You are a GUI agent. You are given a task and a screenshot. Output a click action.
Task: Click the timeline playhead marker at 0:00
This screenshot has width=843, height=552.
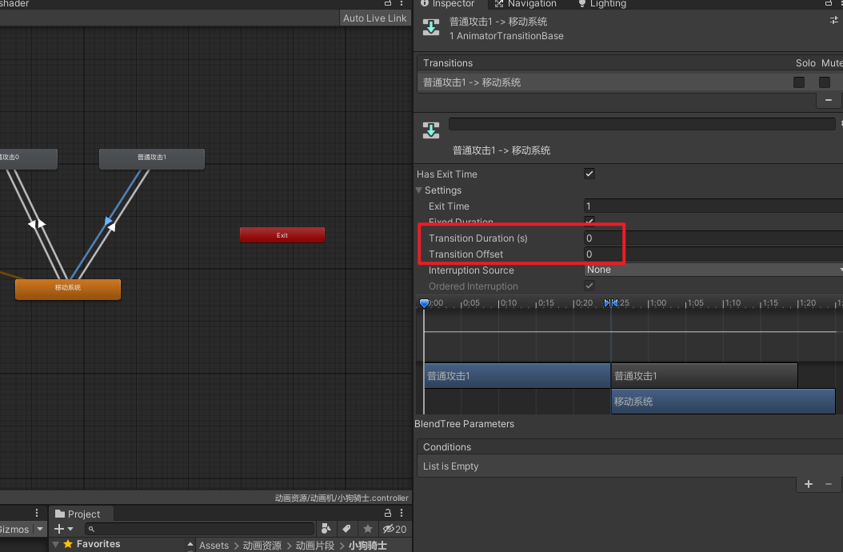(424, 303)
